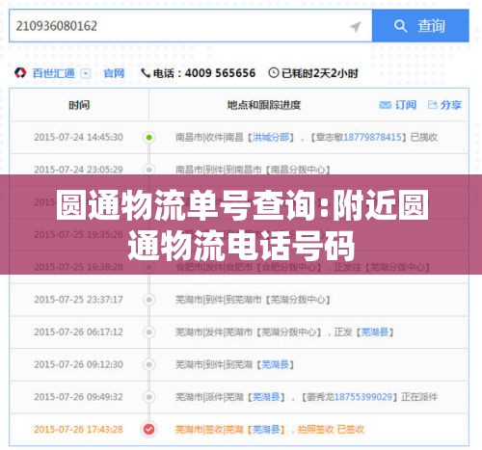This screenshot has height=450, width=482.
Task: Open the 官网 official website link
Action: [114, 73]
